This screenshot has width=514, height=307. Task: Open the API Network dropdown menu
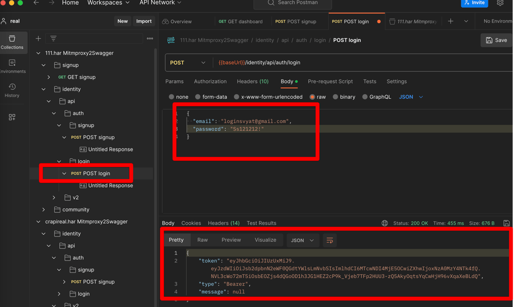[x=160, y=3]
